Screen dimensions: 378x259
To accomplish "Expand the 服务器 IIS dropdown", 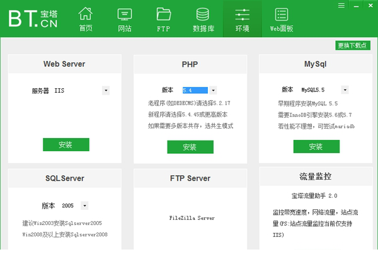I will coord(106,91).
